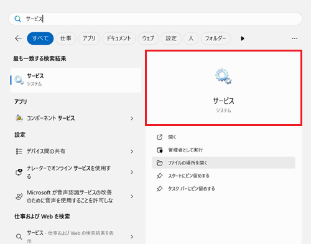This screenshot has height=244, width=311.
Task: Show more filter tabs with the play arrow
Action: pos(243,38)
